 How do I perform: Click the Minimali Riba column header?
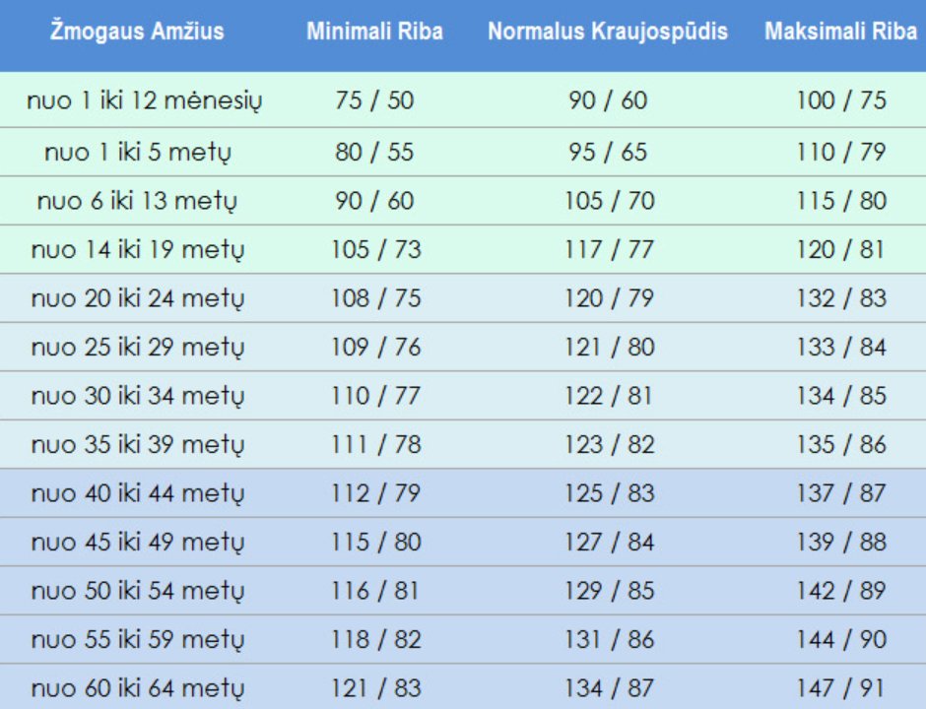pyautogui.click(x=374, y=32)
